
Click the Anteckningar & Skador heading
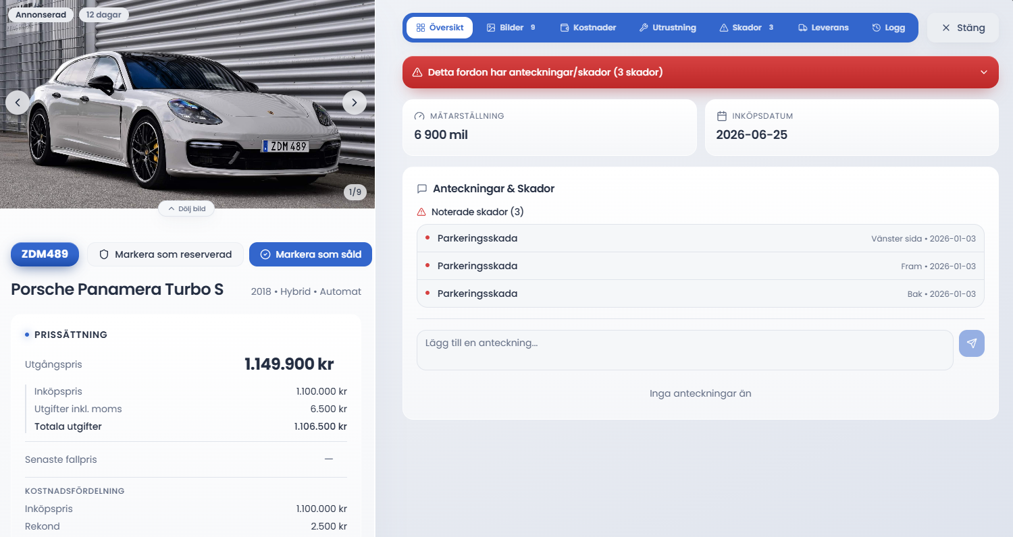coord(494,189)
